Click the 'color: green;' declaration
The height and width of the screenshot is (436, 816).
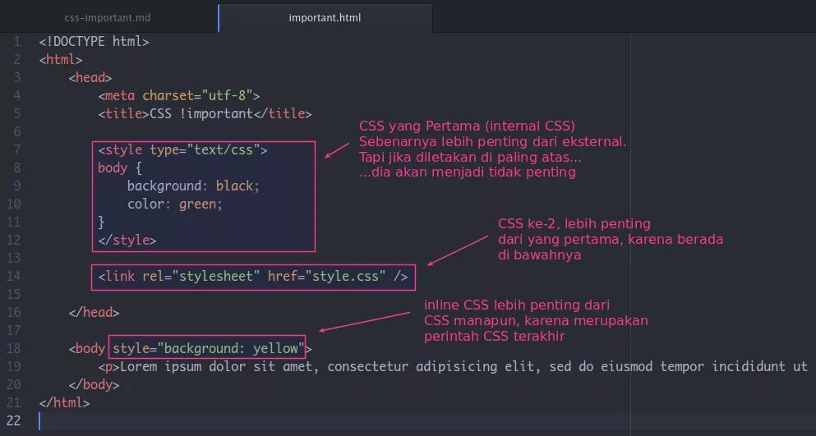175,204
